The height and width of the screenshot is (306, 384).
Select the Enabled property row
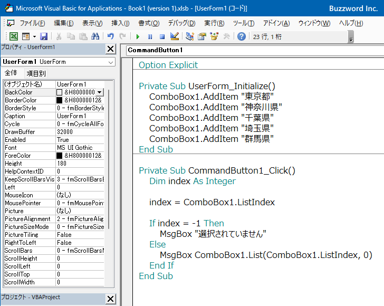pyautogui.click(x=54, y=140)
